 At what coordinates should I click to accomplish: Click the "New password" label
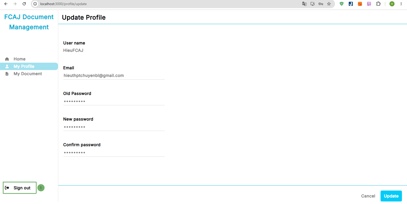pos(78,119)
